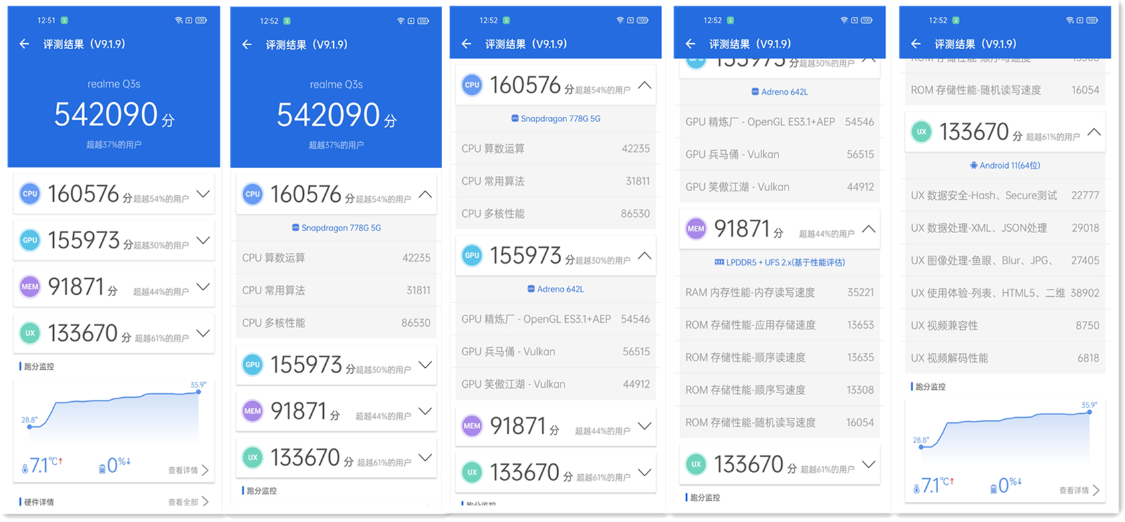Tap the GPU badge icon in the third screenshot

pos(472,256)
